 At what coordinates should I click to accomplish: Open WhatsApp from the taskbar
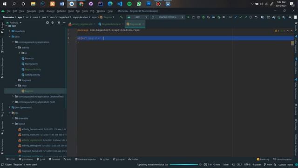(x=139, y=4)
